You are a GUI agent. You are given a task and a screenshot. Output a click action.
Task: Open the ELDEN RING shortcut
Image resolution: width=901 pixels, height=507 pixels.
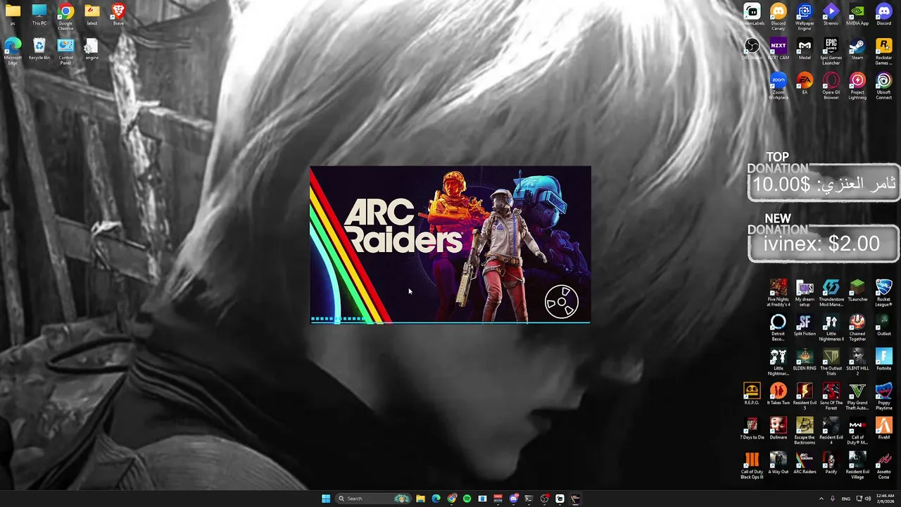[805, 360]
